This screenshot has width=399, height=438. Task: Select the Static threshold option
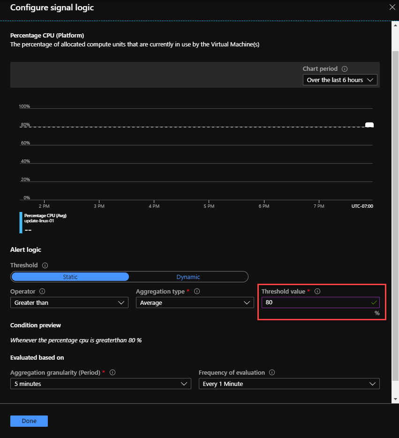click(x=70, y=277)
